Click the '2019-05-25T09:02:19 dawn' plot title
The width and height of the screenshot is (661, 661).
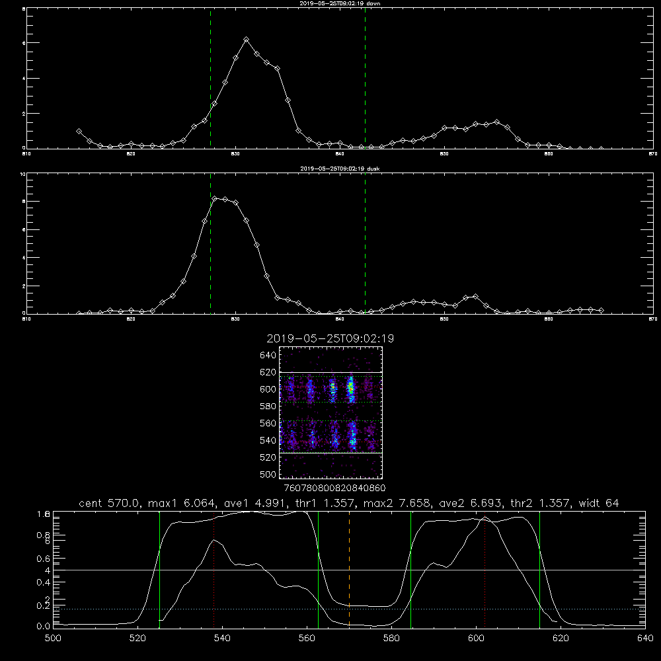[x=340, y=3]
